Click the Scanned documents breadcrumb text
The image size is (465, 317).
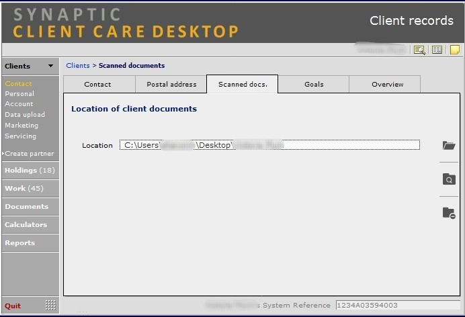(x=132, y=65)
